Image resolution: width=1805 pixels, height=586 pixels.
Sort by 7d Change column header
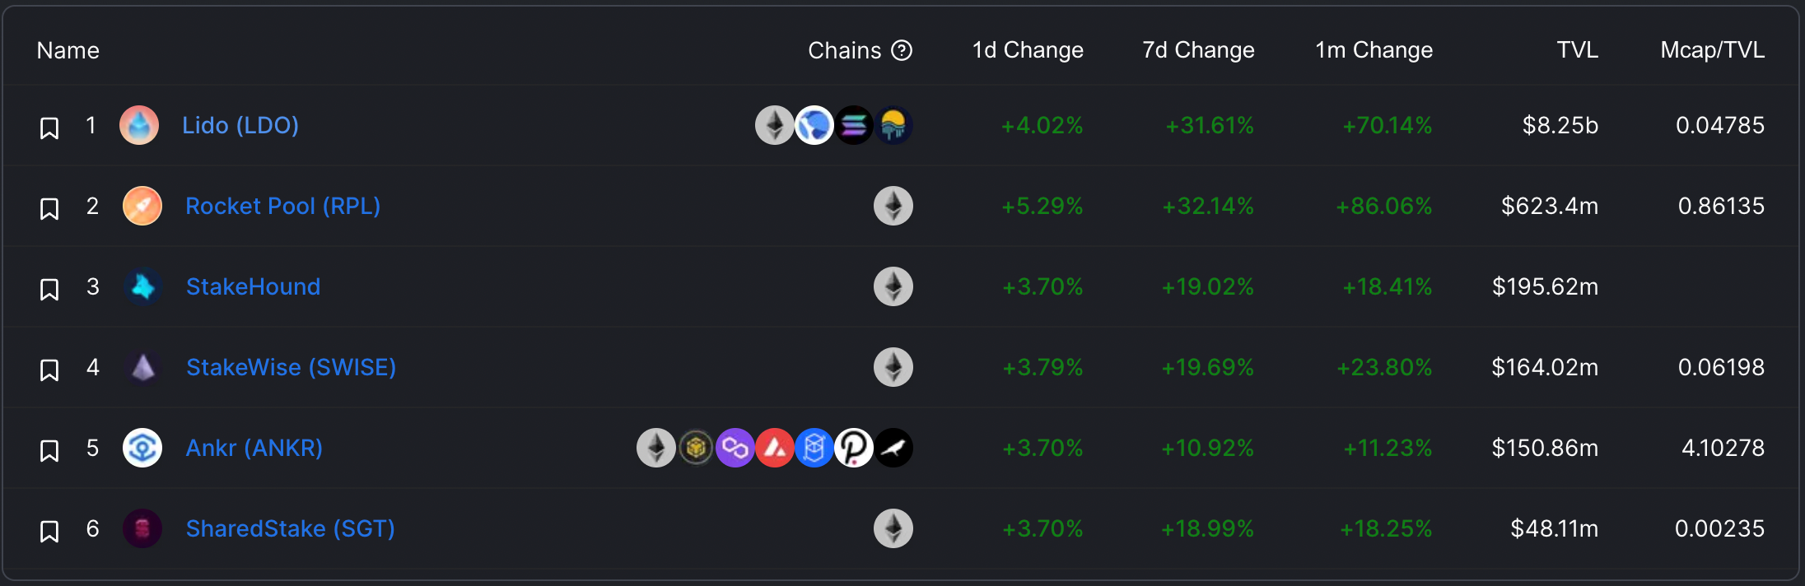(x=1198, y=50)
